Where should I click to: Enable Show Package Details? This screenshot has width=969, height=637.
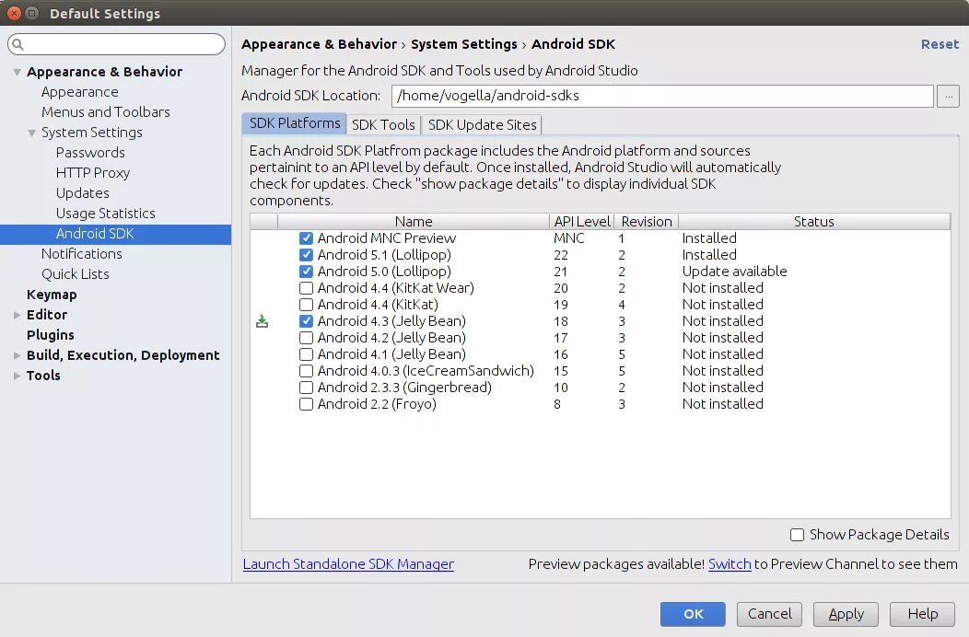pyautogui.click(x=797, y=535)
